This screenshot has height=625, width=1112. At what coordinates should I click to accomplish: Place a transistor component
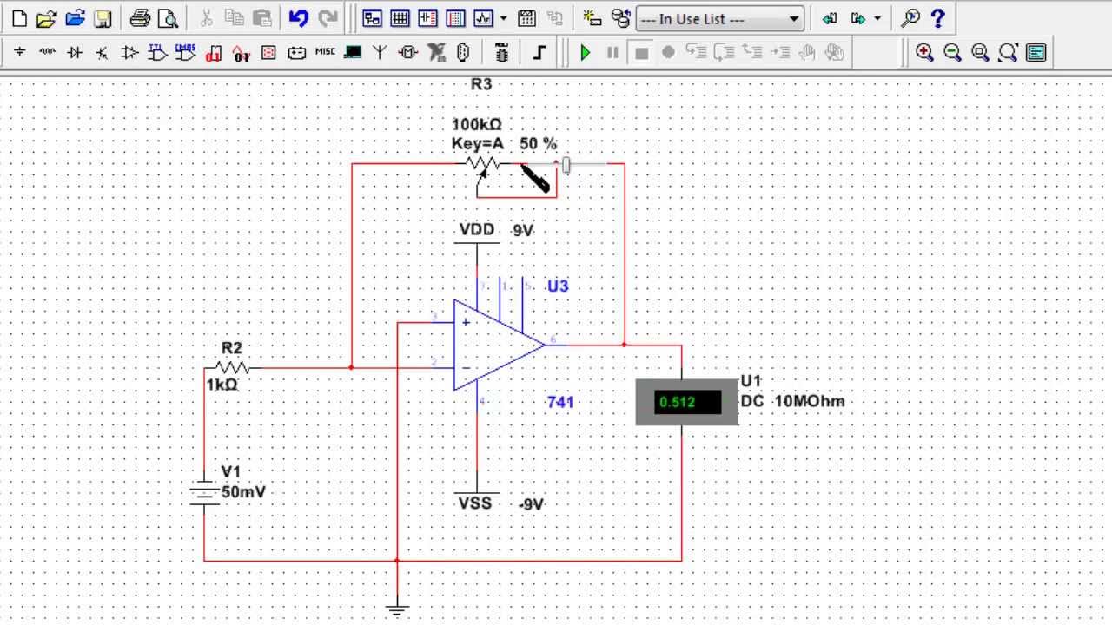coord(103,53)
